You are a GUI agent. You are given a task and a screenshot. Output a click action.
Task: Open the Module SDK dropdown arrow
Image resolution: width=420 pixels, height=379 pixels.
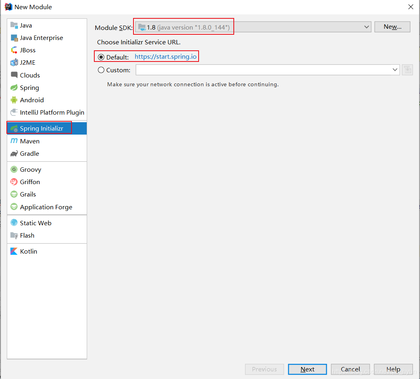[x=366, y=27]
